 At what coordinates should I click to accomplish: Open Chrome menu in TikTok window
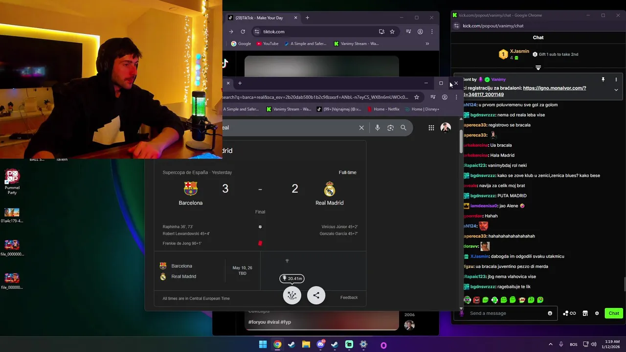tap(431, 32)
